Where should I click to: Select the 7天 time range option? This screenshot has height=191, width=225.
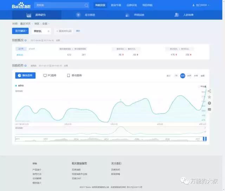tap(176, 75)
